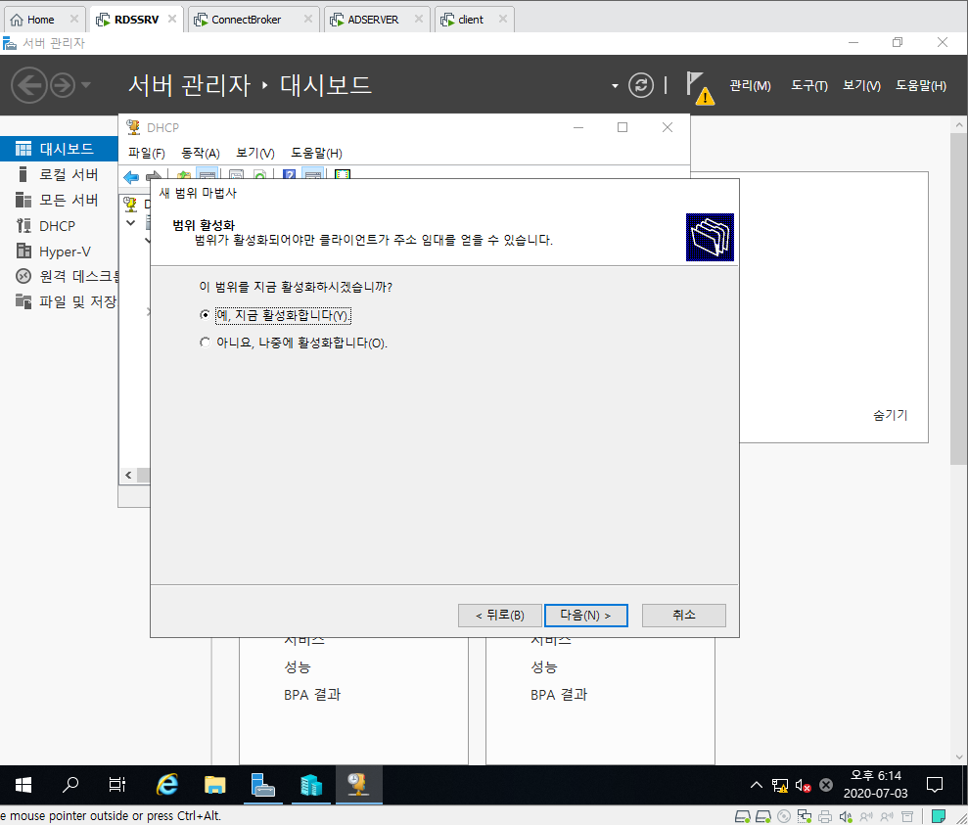Image resolution: width=968 pixels, height=825 pixels.
Task: Switch to client VM tab
Action: coord(471,20)
